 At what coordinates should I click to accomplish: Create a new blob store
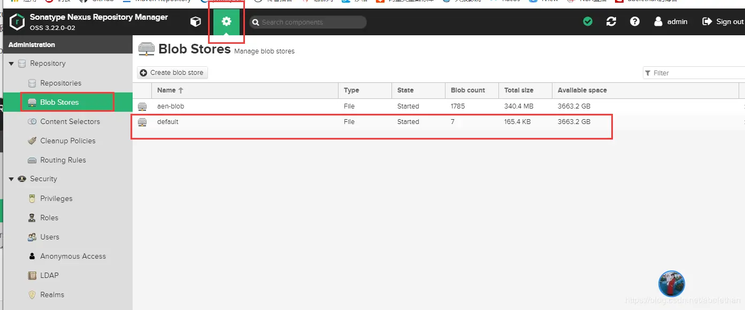coord(172,73)
